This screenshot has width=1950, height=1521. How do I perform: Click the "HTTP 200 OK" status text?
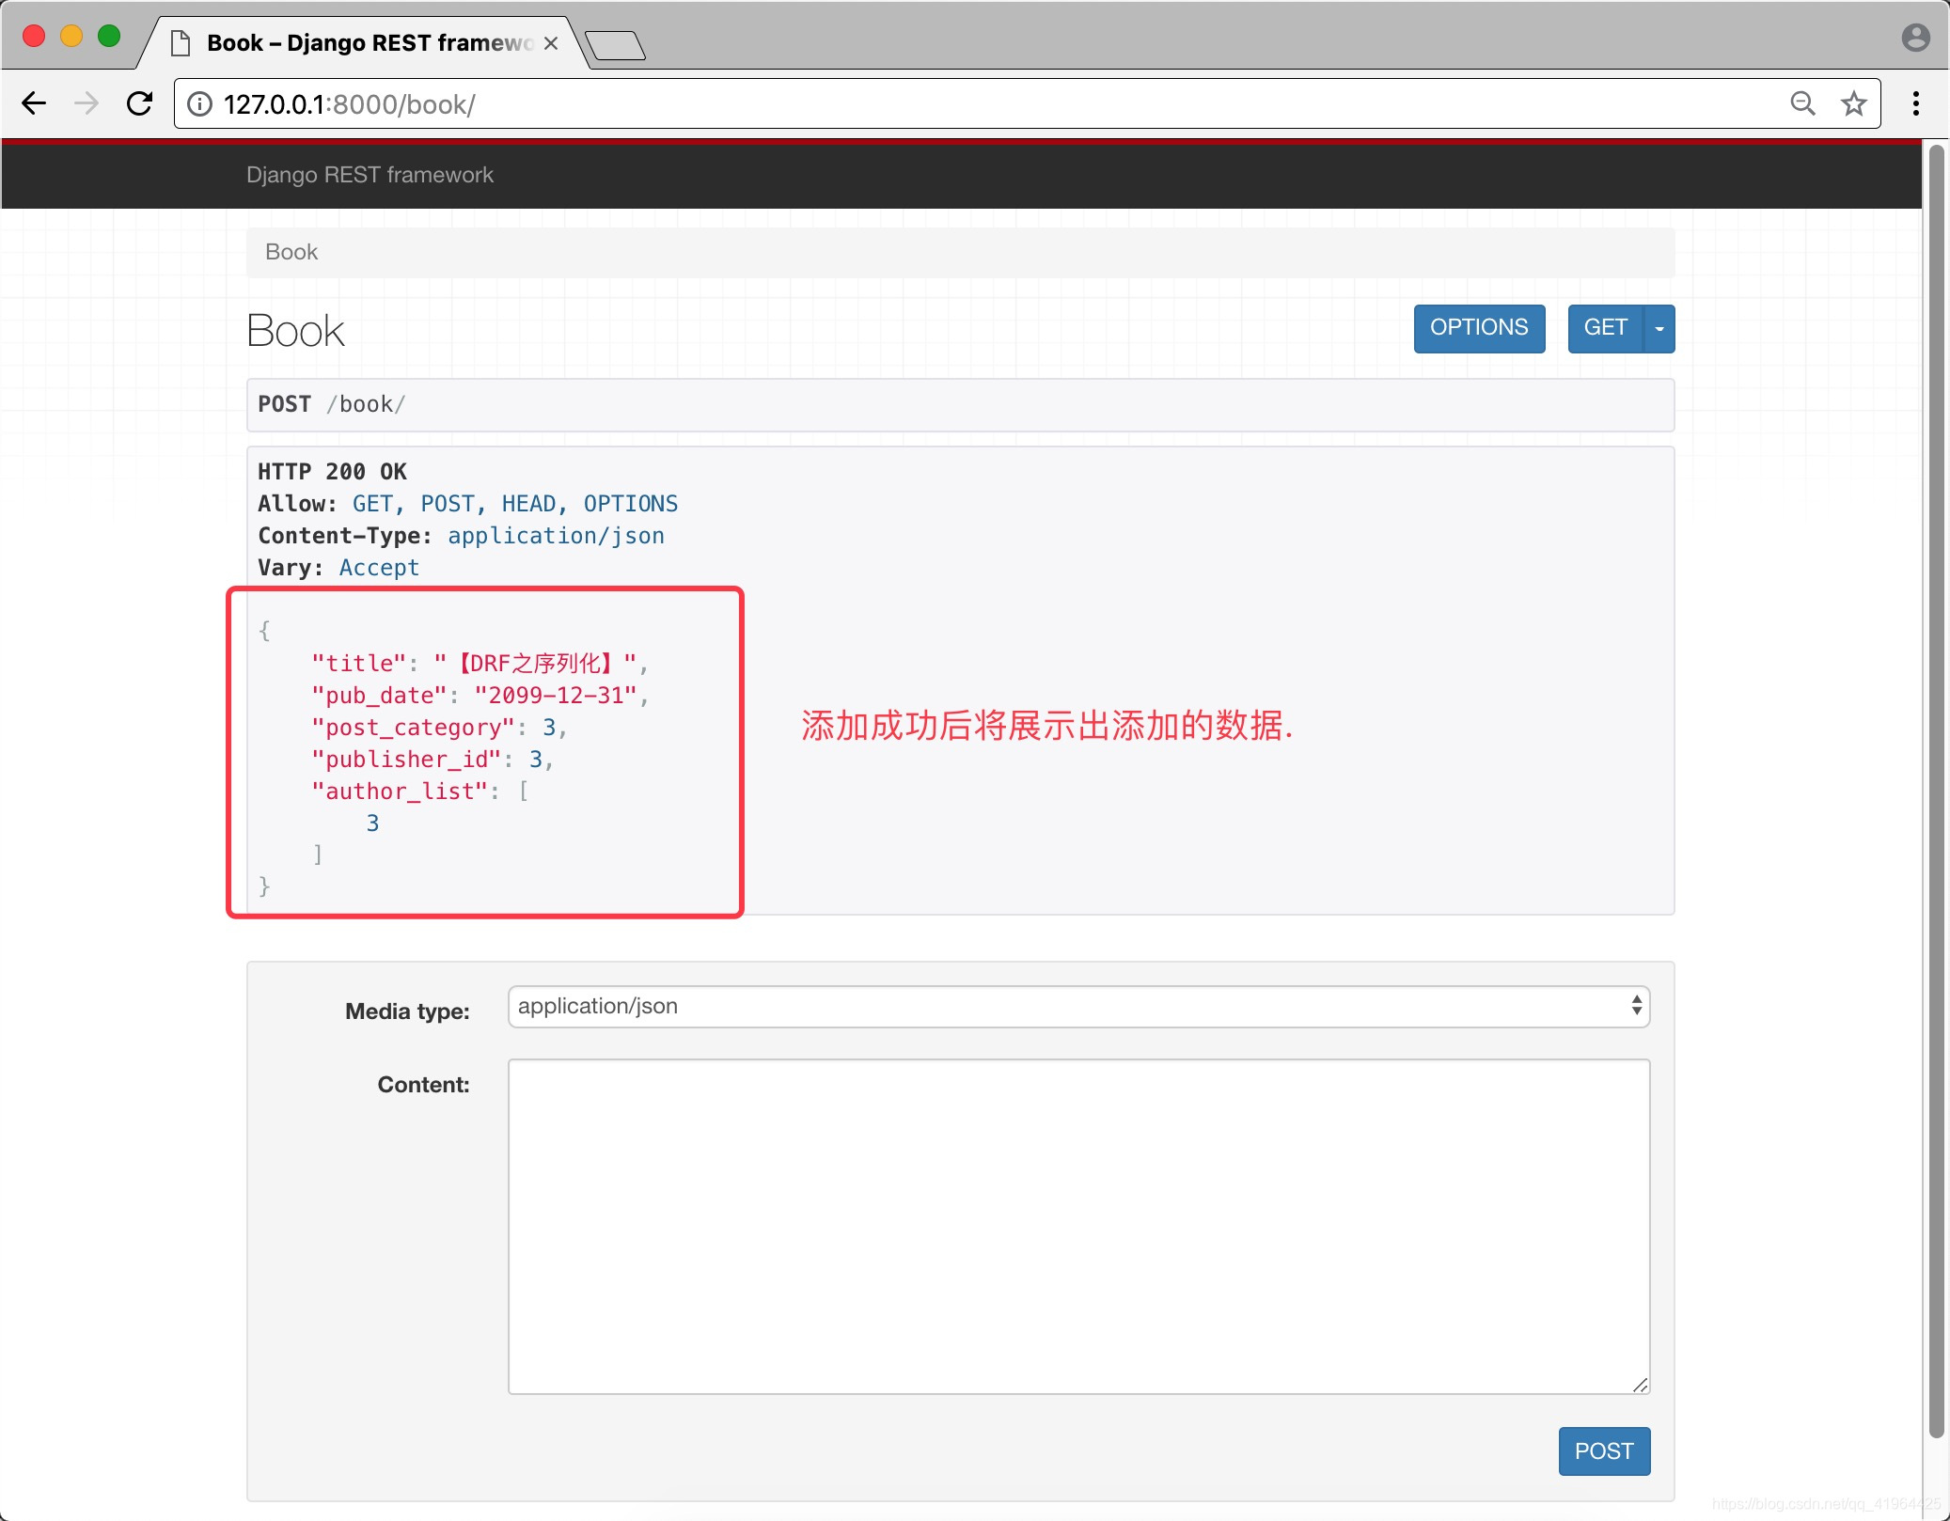point(333,472)
